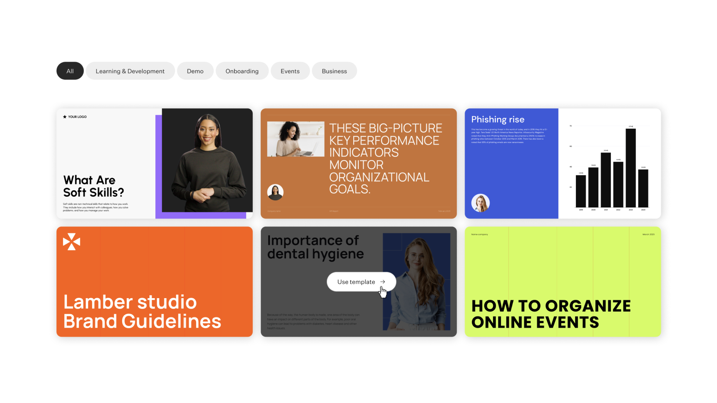
Task: Click the laptop woman photo in KPI card
Action: pos(295,139)
